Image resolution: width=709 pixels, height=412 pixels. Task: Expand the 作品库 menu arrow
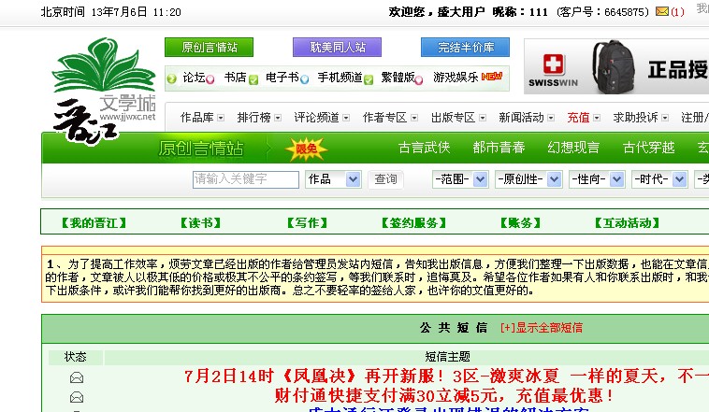[221, 118]
